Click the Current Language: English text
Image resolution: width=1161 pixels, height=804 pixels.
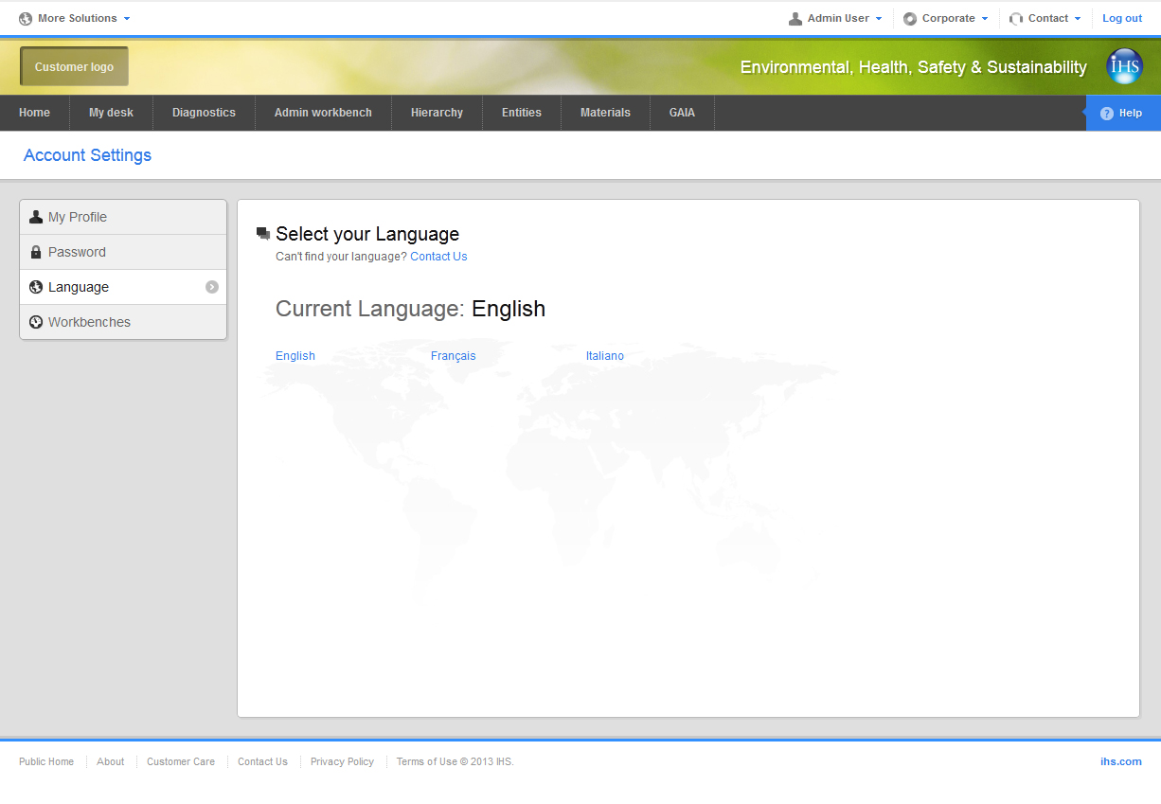click(x=410, y=309)
